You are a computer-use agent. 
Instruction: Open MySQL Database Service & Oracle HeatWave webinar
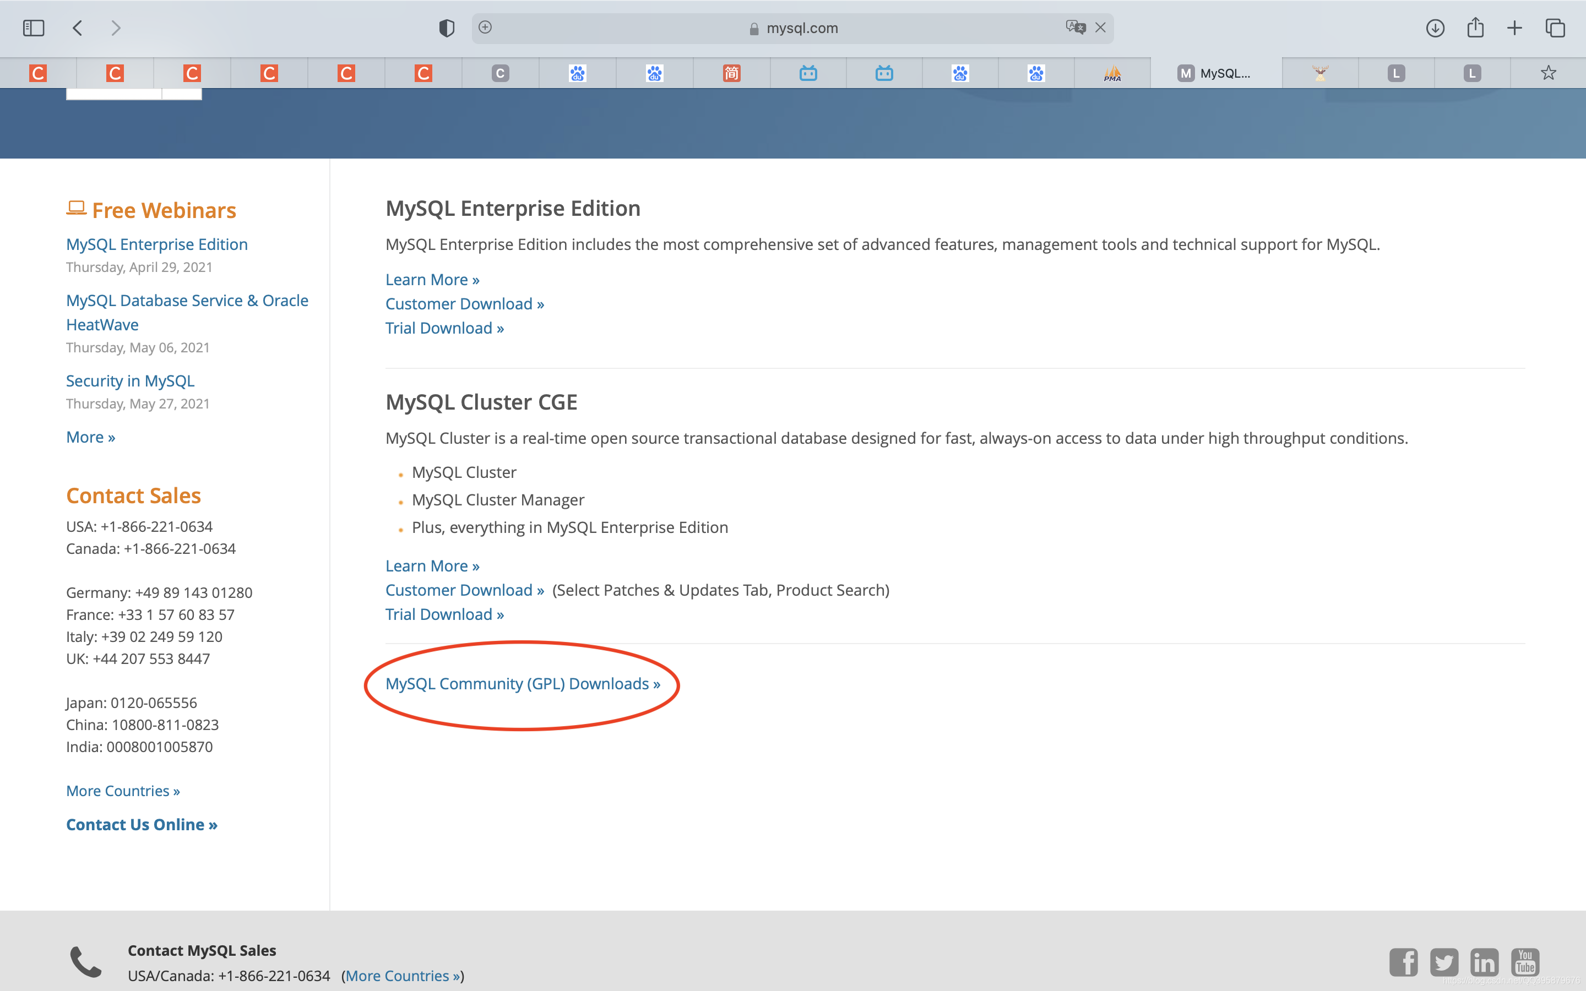point(187,313)
